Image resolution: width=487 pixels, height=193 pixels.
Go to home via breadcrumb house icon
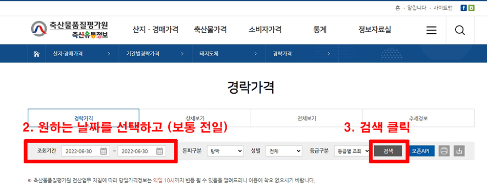[x=36, y=54]
